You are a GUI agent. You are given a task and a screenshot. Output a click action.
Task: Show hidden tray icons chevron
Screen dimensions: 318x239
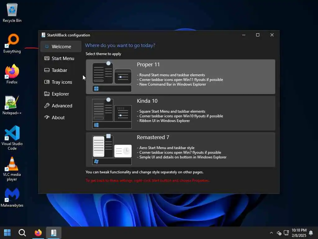coord(271,233)
